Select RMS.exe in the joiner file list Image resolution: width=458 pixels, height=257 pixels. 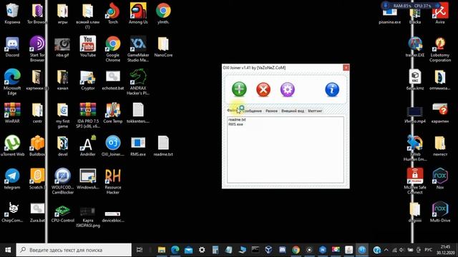(235, 124)
